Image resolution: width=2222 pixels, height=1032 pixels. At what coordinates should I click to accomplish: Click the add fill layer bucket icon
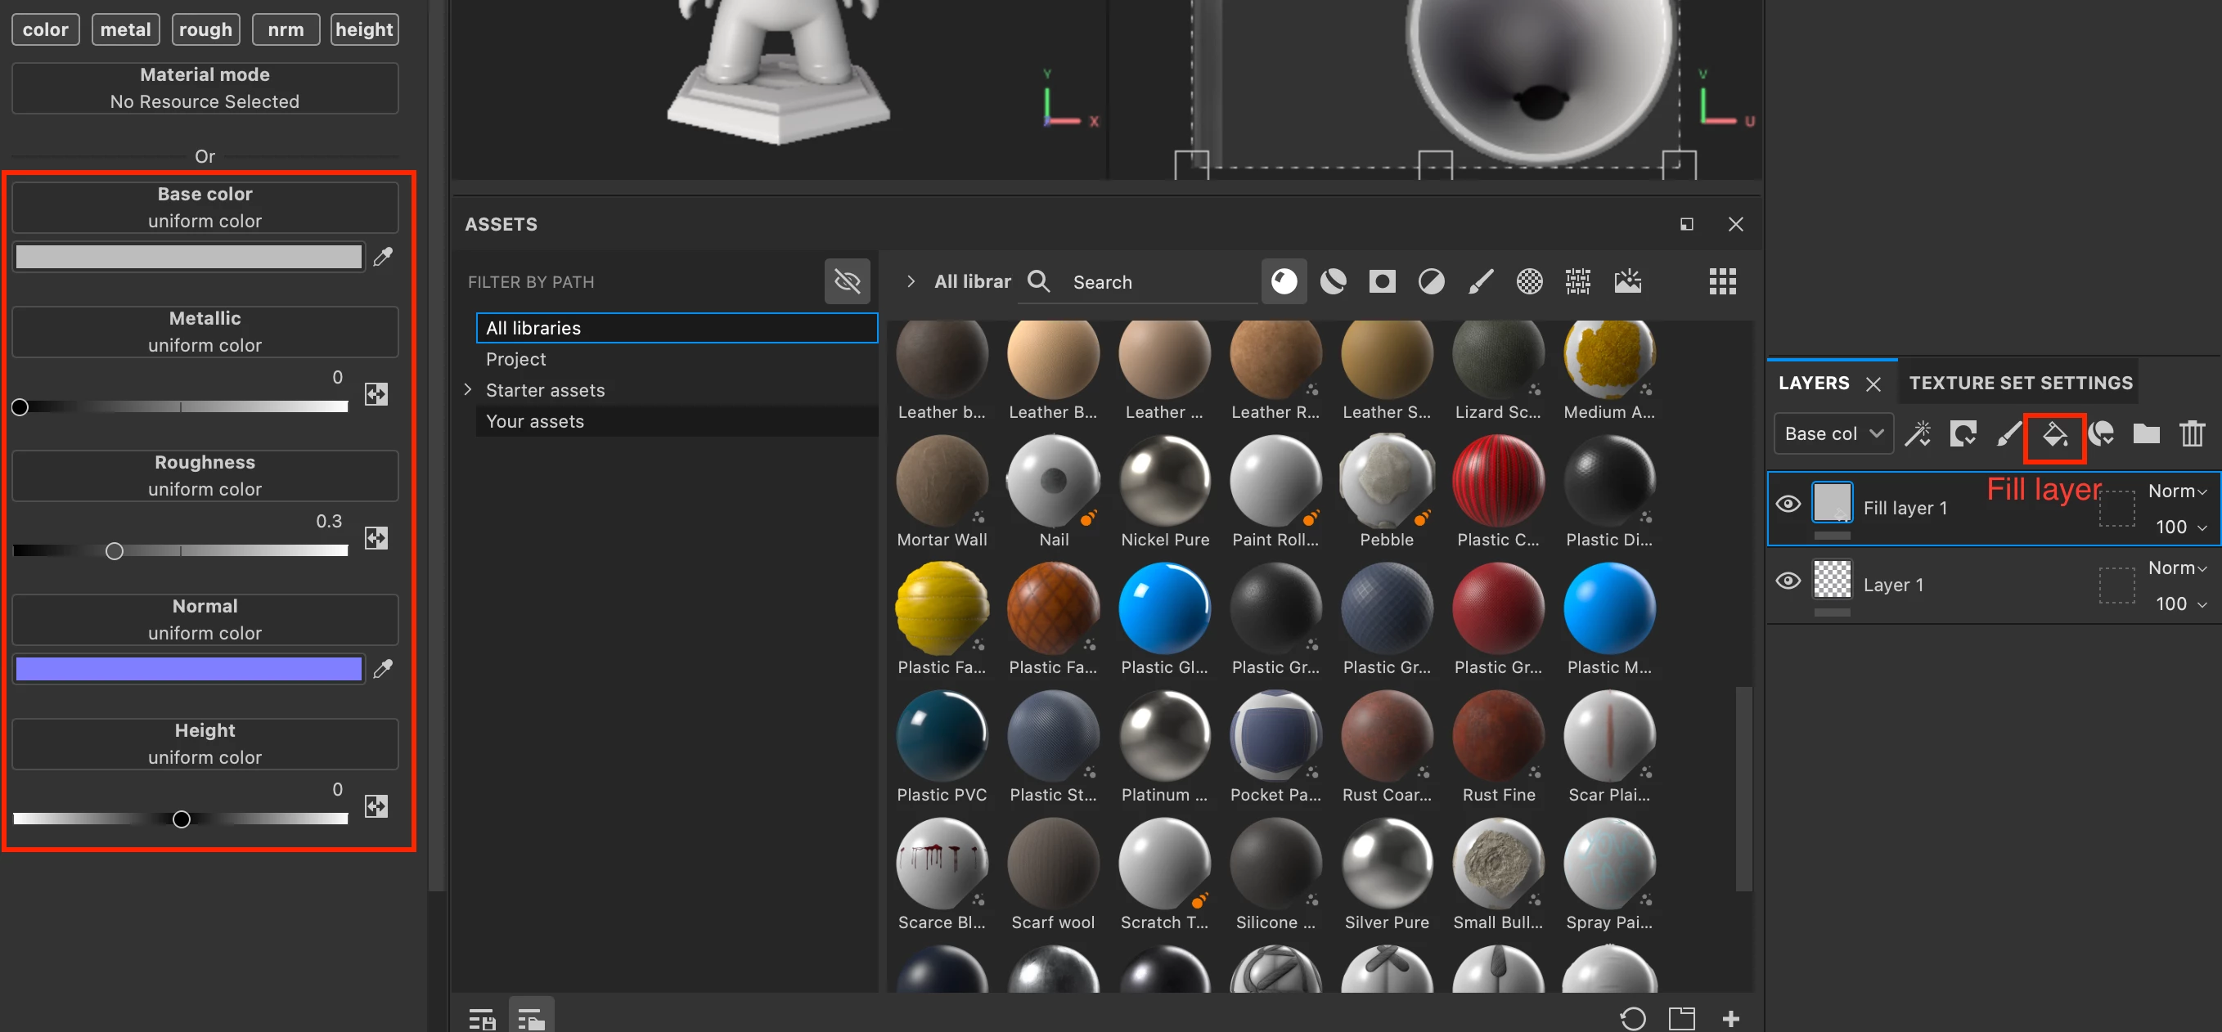[2053, 433]
